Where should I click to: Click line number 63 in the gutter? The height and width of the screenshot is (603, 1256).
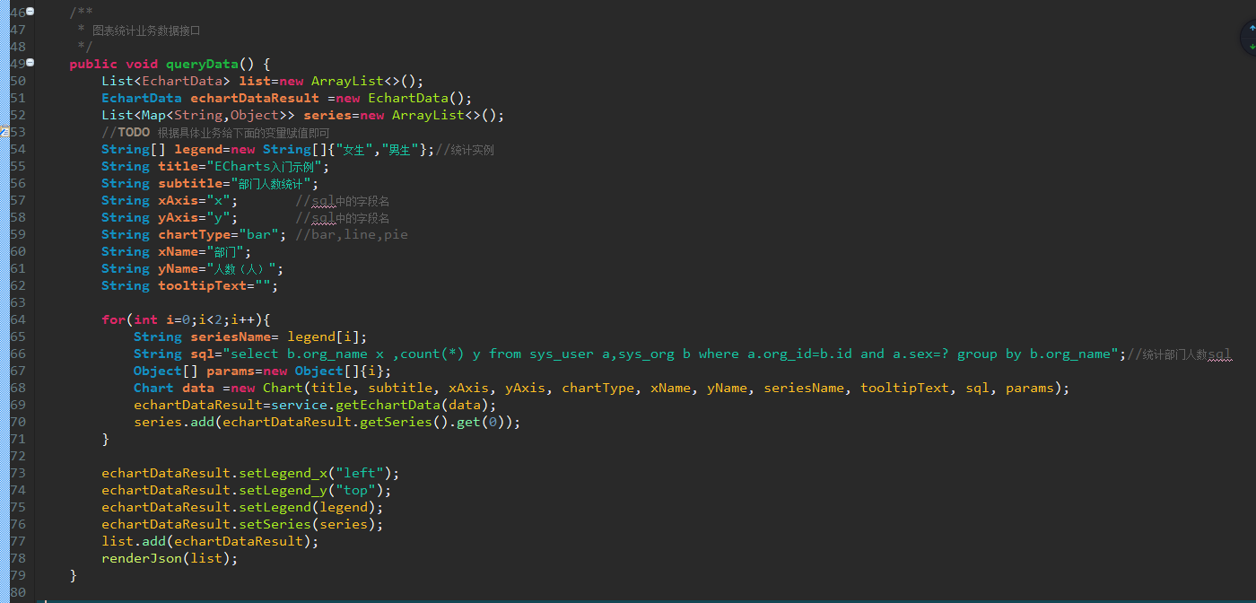[x=18, y=302]
